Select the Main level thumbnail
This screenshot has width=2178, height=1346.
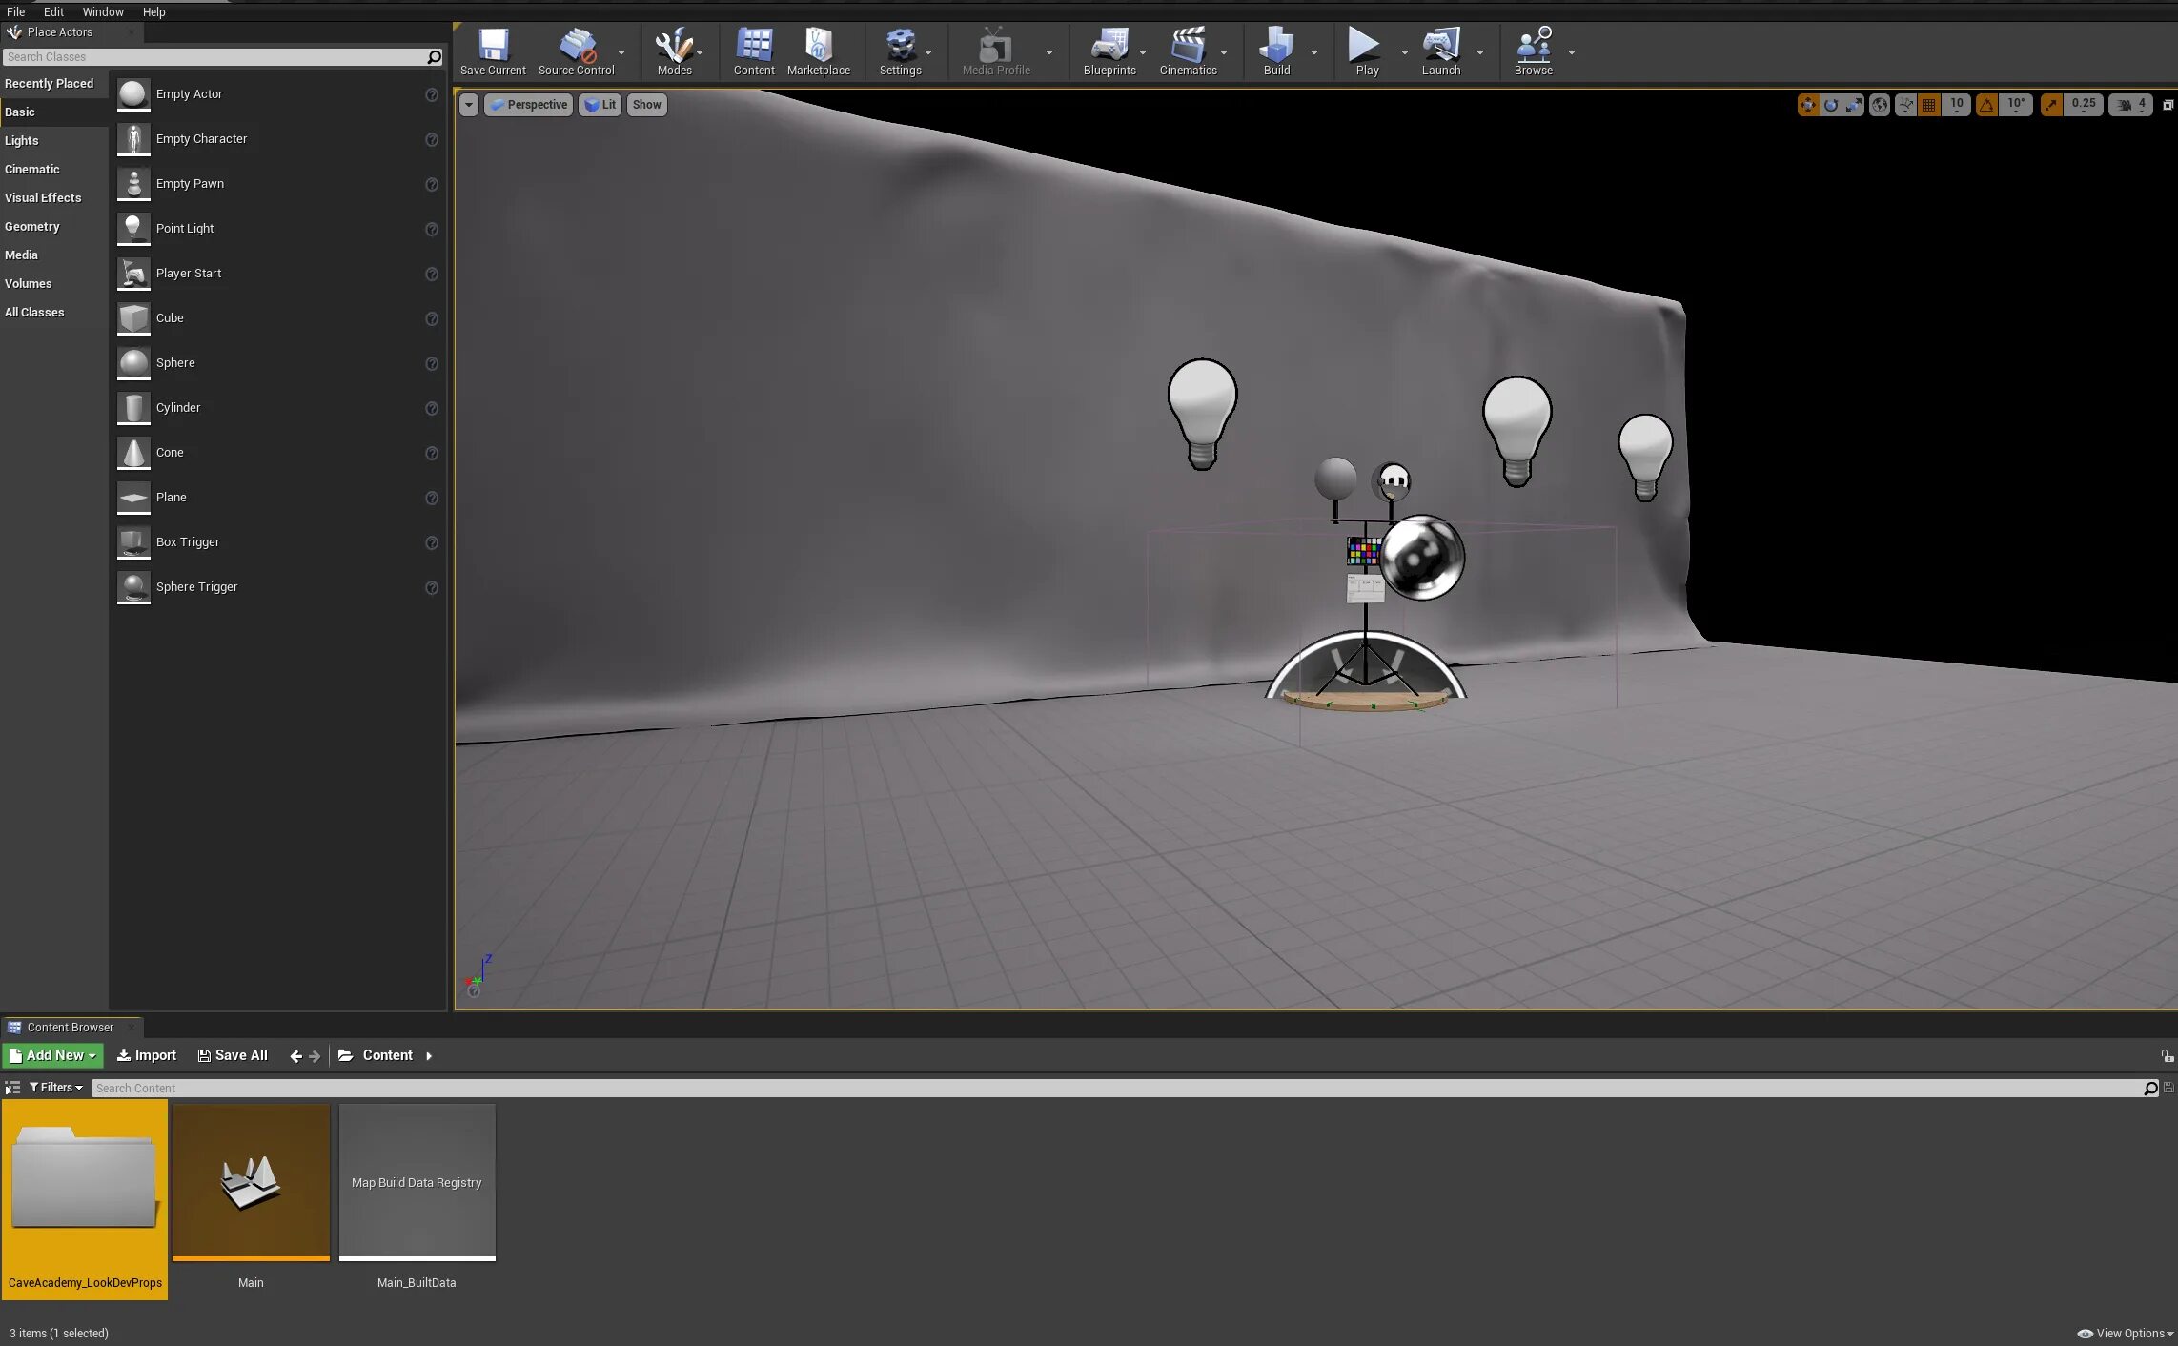pyautogui.click(x=250, y=1182)
